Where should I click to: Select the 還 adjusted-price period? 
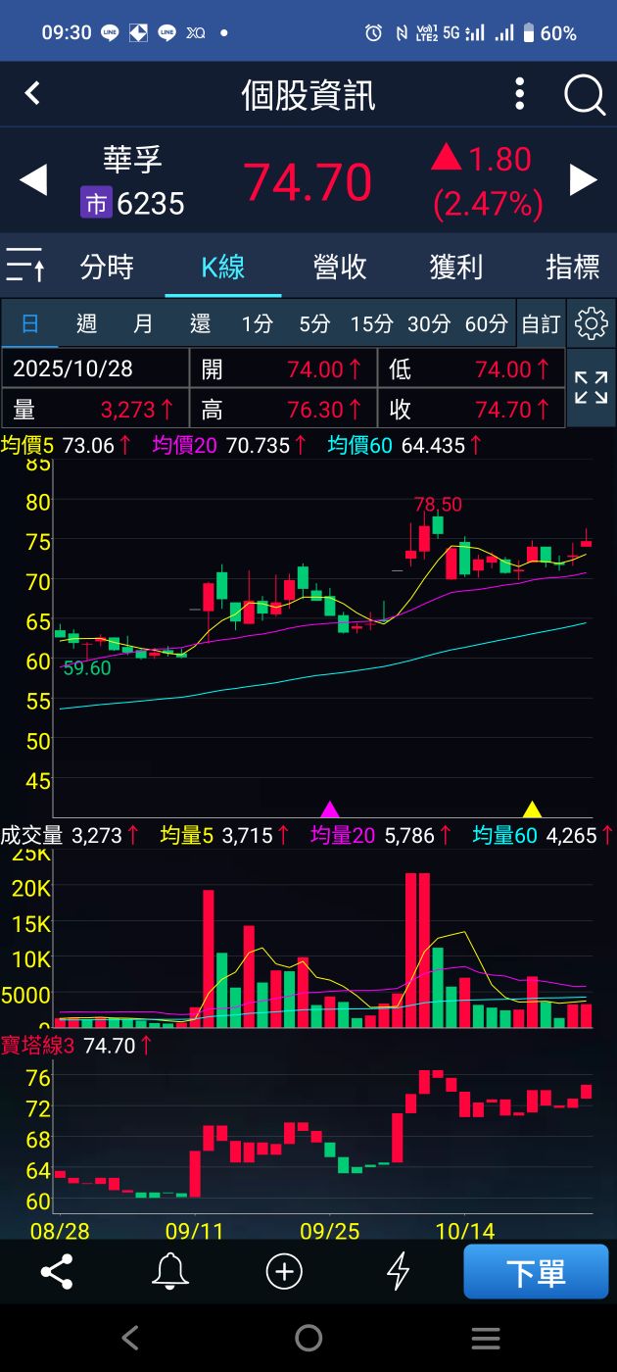[200, 323]
